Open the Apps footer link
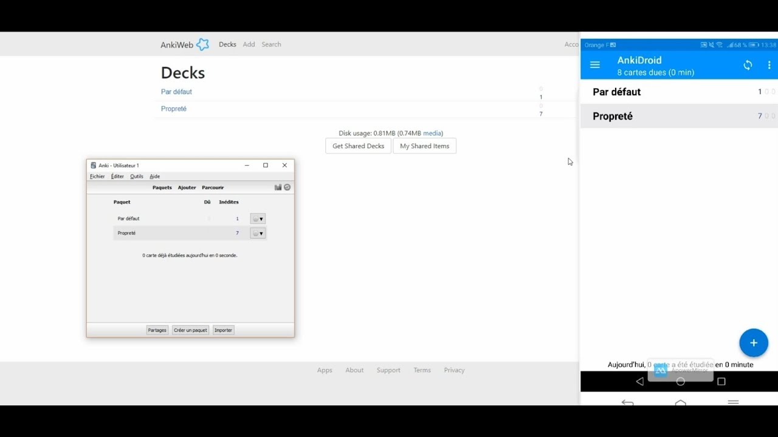 [325, 370]
